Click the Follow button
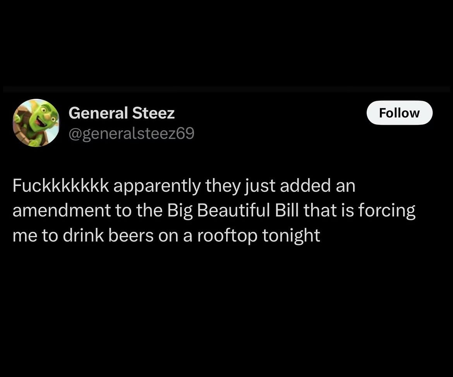This screenshot has height=377, width=453. 400,113
